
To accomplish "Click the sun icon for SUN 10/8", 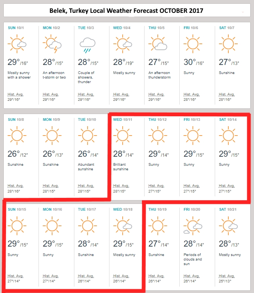I will click(17, 135).
